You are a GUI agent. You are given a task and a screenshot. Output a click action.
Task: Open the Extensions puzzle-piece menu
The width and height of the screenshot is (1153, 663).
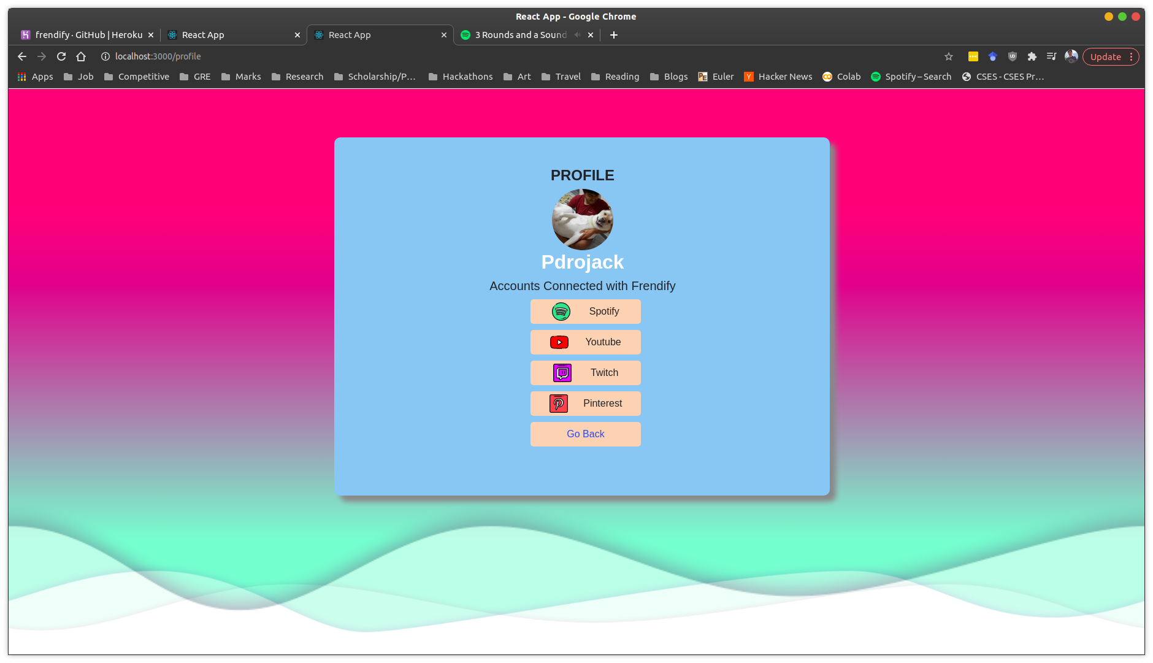point(1032,56)
